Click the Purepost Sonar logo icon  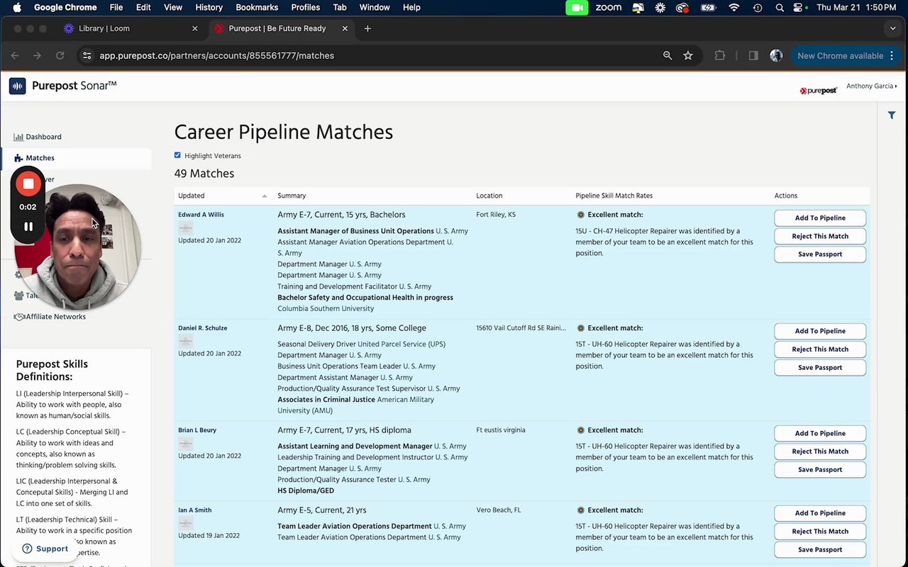tap(17, 86)
